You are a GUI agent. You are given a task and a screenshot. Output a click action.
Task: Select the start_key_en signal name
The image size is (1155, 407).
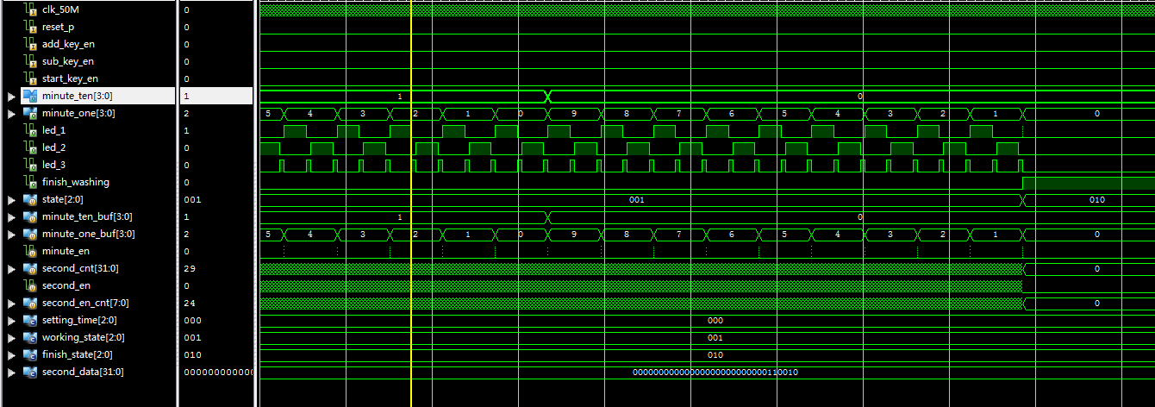pyautogui.click(x=70, y=78)
